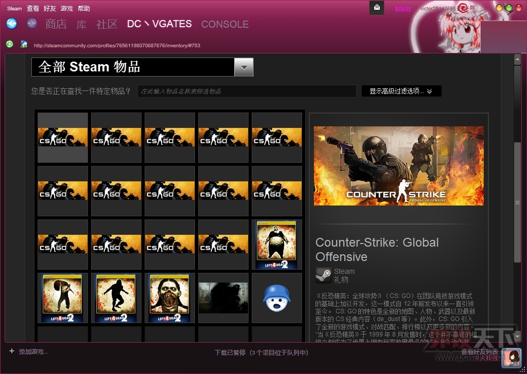The height and width of the screenshot is (374, 527).
Task: Reload the page with the green refresh icon
Action: point(10,44)
